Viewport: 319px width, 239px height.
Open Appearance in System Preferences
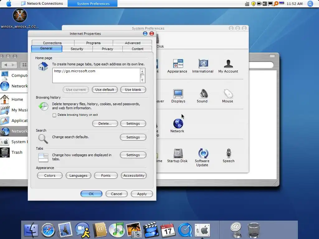point(177,66)
